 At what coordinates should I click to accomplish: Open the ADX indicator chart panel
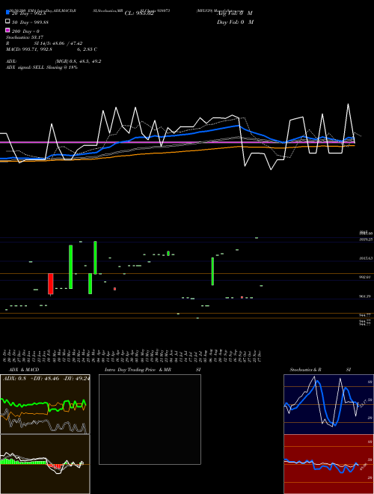[45, 404]
